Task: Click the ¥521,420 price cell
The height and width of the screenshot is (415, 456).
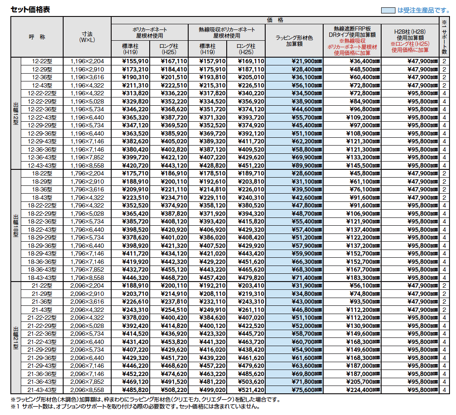Action: [246, 390]
